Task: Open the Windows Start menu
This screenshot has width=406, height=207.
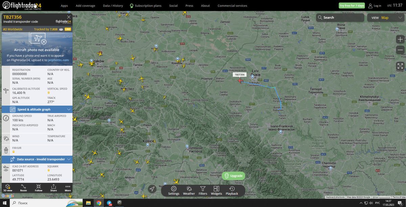Action: tap(4, 203)
